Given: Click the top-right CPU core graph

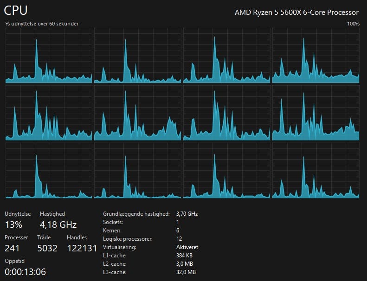Looking at the screenshot, I should (x=316, y=56).
